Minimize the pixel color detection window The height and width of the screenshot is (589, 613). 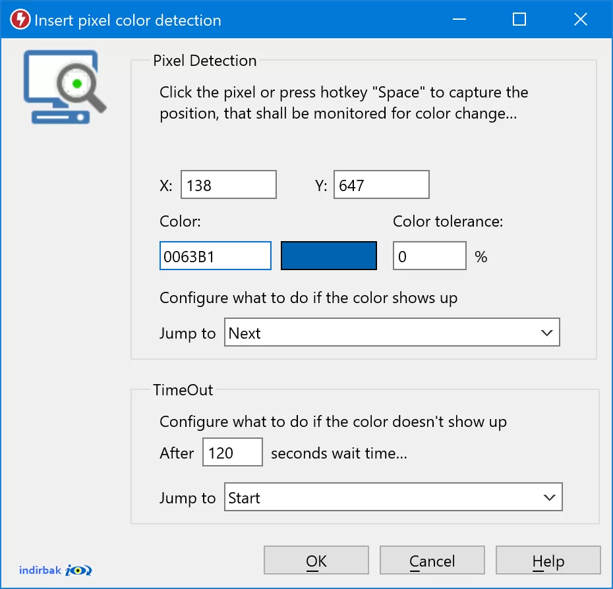coord(459,19)
